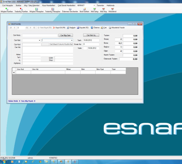Open Tedarikçi Hesapları toolbar icon
Screen dimensions: 182x164
click(x=53, y=10)
